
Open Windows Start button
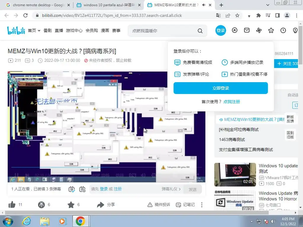(x=8, y=221)
